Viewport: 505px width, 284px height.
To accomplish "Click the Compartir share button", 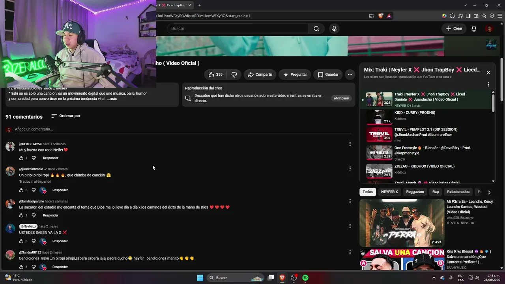I will (x=260, y=75).
